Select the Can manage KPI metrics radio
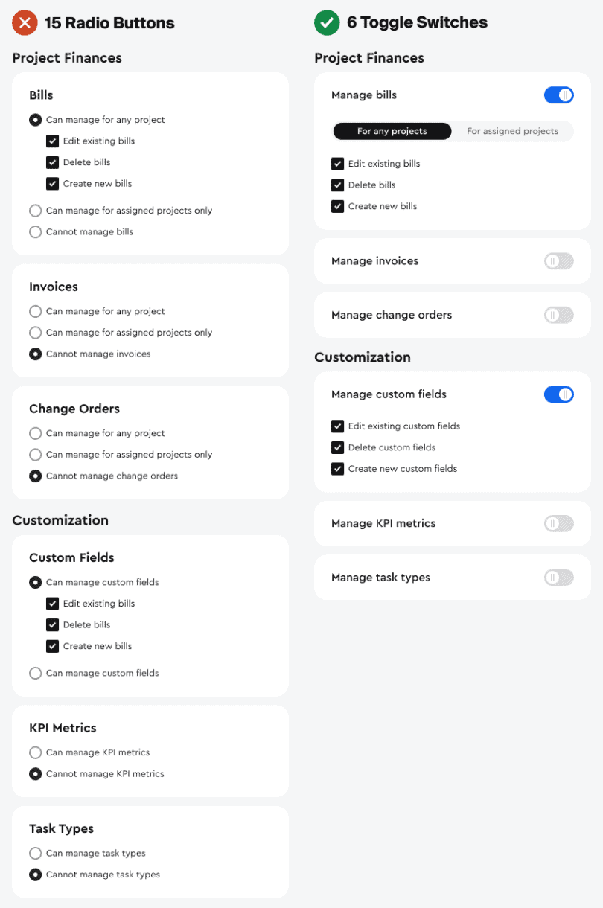The width and height of the screenshot is (603, 908). click(x=35, y=752)
